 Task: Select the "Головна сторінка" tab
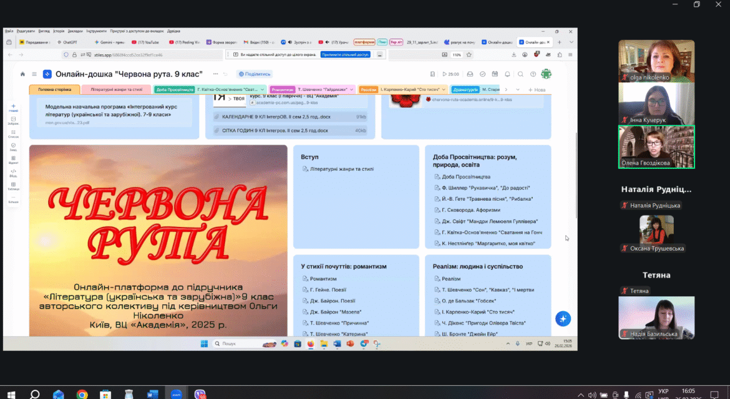[x=54, y=89]
